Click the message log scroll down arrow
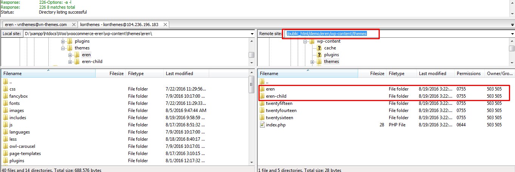Image resolution: width=515 pixels, height=172 pixels. pos(512,14)
